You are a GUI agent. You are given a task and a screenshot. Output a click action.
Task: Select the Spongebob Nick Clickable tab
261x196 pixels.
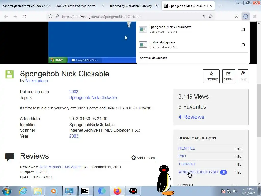(x=188, y=6)
